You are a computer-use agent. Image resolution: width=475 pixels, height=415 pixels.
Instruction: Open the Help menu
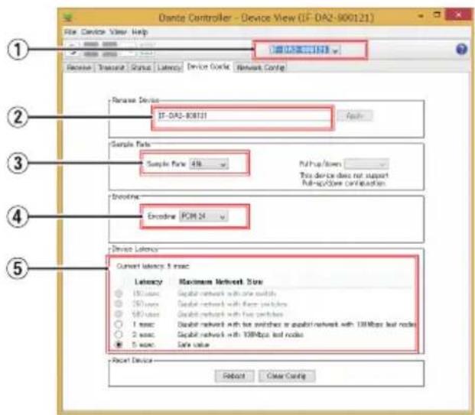click(x=140, y=32)
